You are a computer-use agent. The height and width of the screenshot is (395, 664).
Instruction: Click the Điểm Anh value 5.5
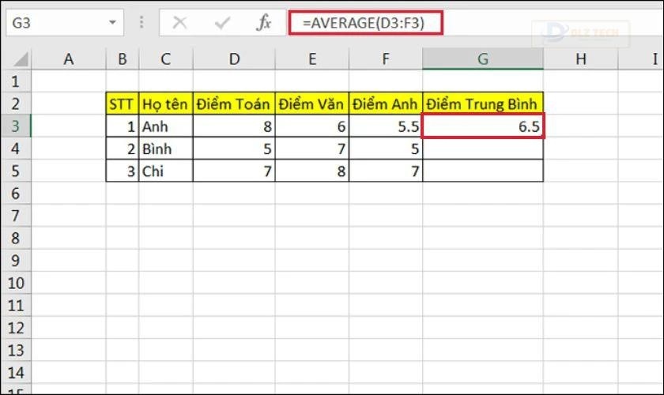click(386, 126)
